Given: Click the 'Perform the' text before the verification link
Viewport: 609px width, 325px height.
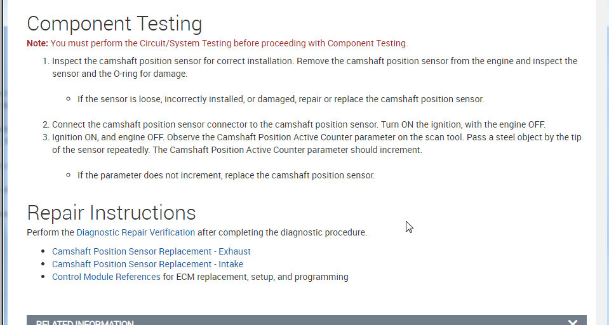Looking at the screenshot, I should coord(51,232).
